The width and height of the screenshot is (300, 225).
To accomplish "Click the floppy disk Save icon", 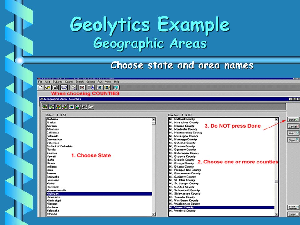I will tap(55, 87).
